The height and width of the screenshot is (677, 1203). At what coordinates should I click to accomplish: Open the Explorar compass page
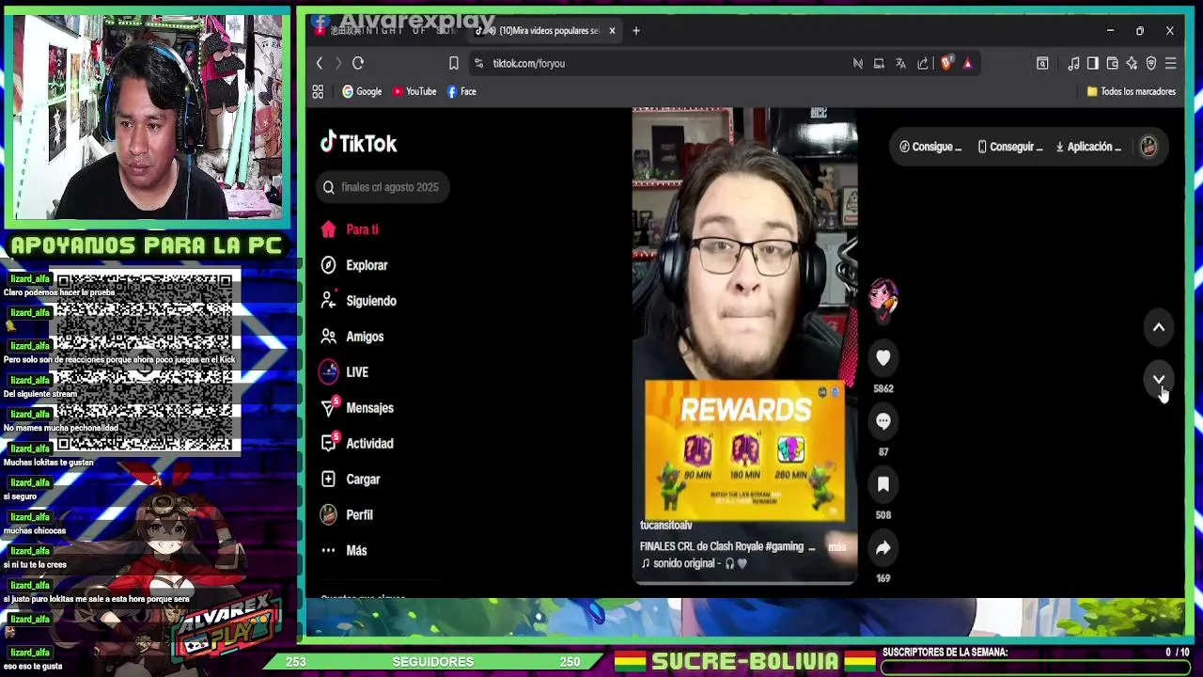pos(353,265)
